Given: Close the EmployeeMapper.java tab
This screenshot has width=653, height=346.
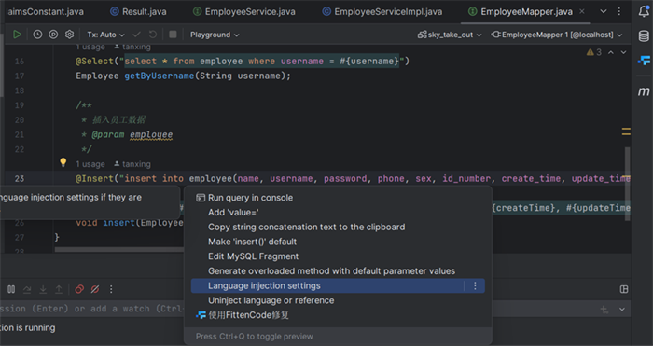Looking at the screenshot, I should coord(582,12).
